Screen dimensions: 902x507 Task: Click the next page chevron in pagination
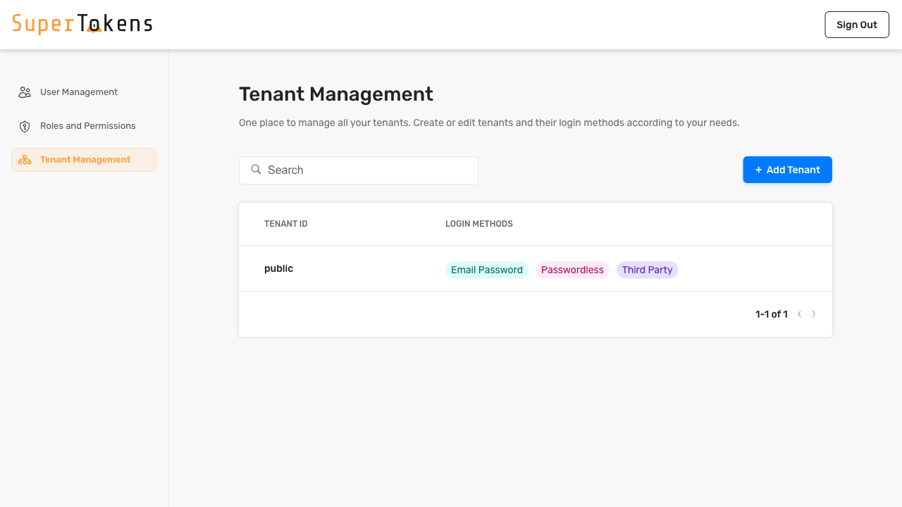tap(814, 314)
